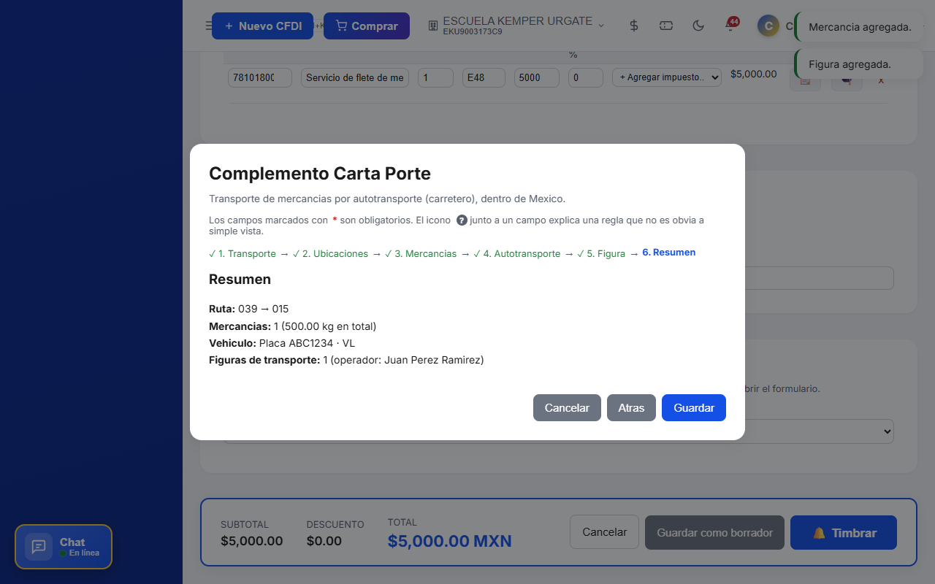
Task: Go to step 3. Mercancias
Action: click(x=421, y=254)
